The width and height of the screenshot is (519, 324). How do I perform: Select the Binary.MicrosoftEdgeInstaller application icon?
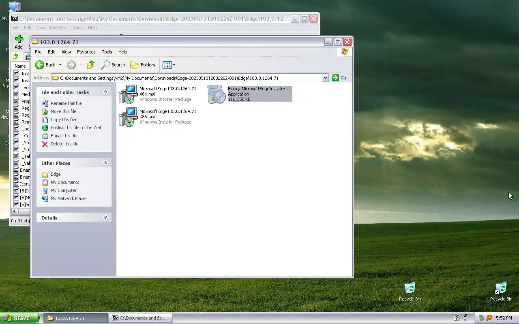[217, 94]
